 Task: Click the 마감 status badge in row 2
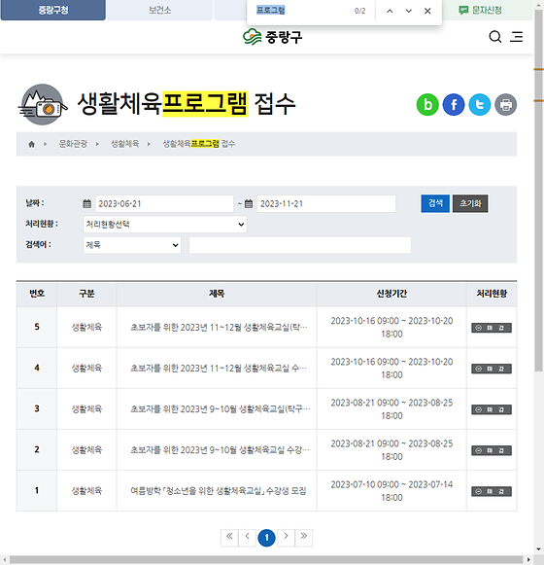tap(492, 450)
